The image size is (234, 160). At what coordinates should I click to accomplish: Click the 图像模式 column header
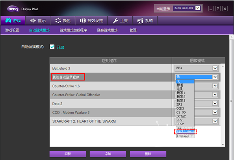point(198,60)
